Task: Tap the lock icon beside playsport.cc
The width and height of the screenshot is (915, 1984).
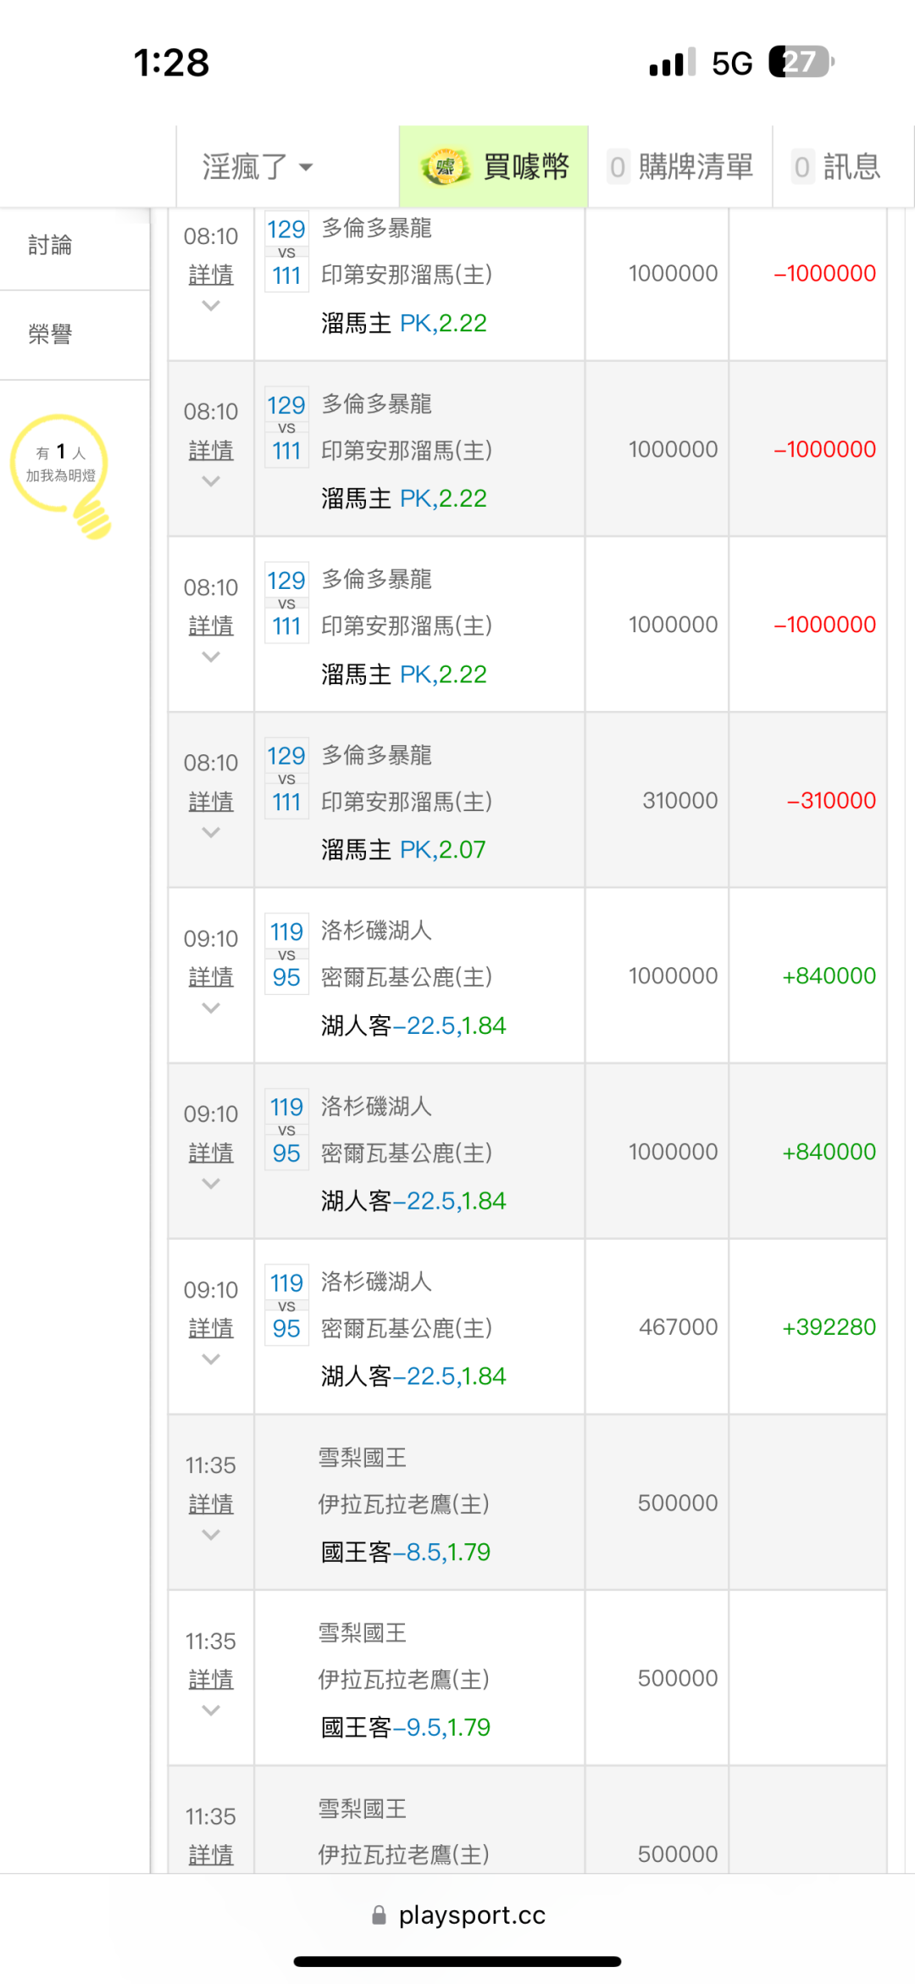Action: tap(379, 1915)
